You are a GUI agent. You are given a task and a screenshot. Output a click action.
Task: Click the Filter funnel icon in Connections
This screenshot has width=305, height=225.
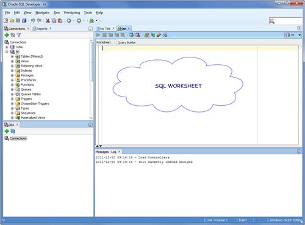19,35
